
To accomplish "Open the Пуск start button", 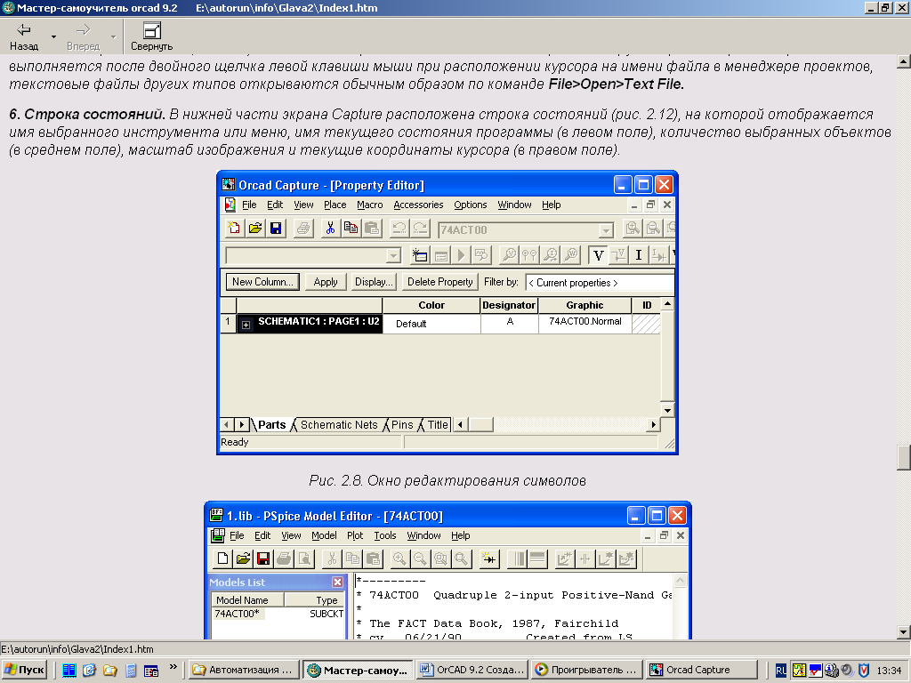I will coord(24,670).
